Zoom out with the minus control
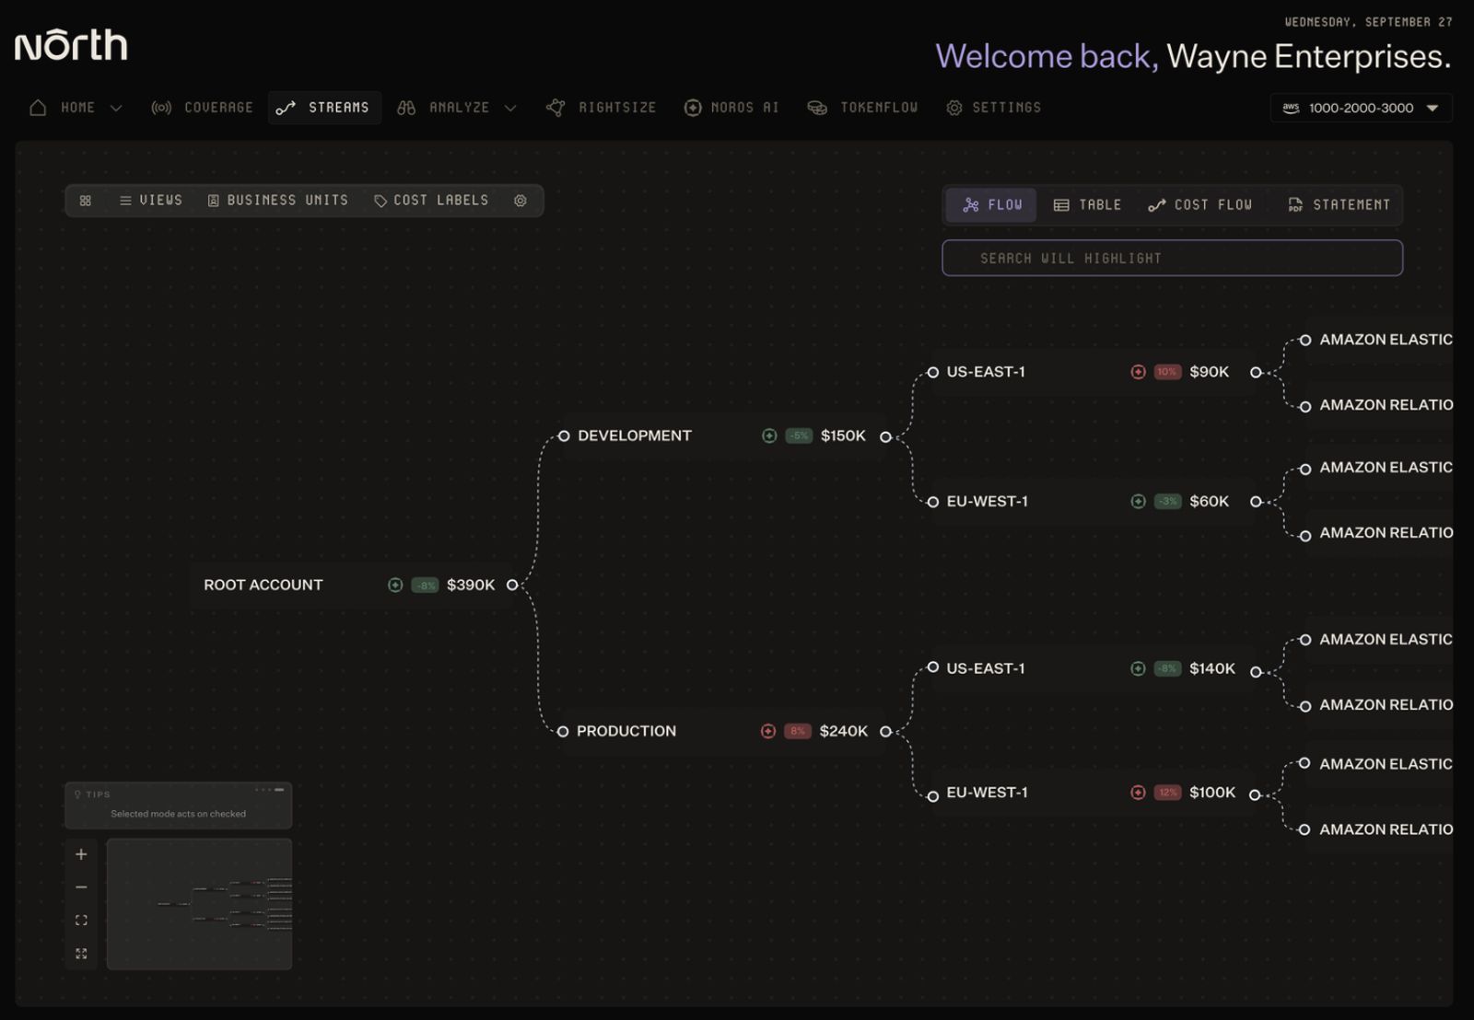The image size is (1474, 1020). pos(81,887)
